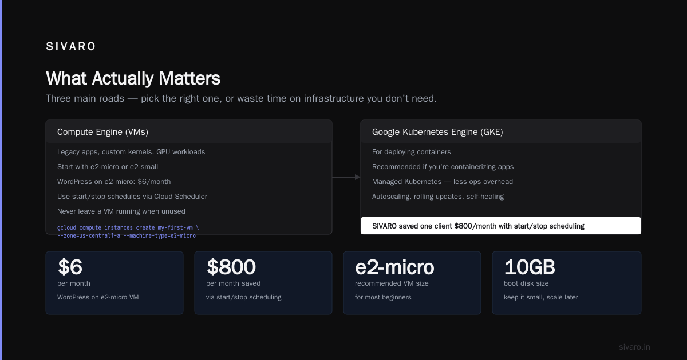Click the SIVARO brand logo text
The image size is (687, 360).
71,47
